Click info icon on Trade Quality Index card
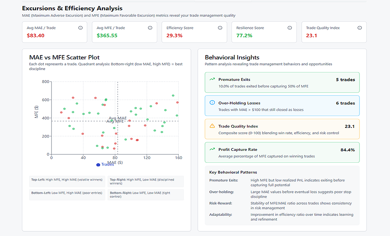 (359, 28)
